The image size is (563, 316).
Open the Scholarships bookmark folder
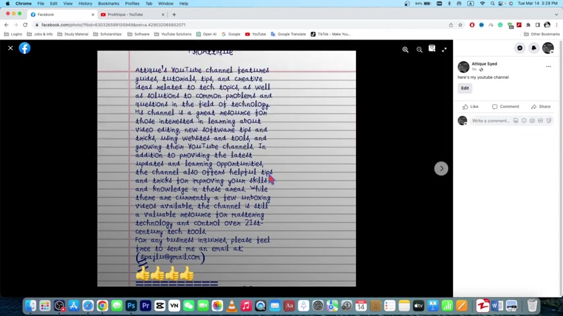pos(107,34)
